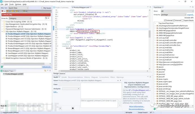Expand the com.xq.tmall.service package node
195x114 pixels.
(x=155, y=55)
